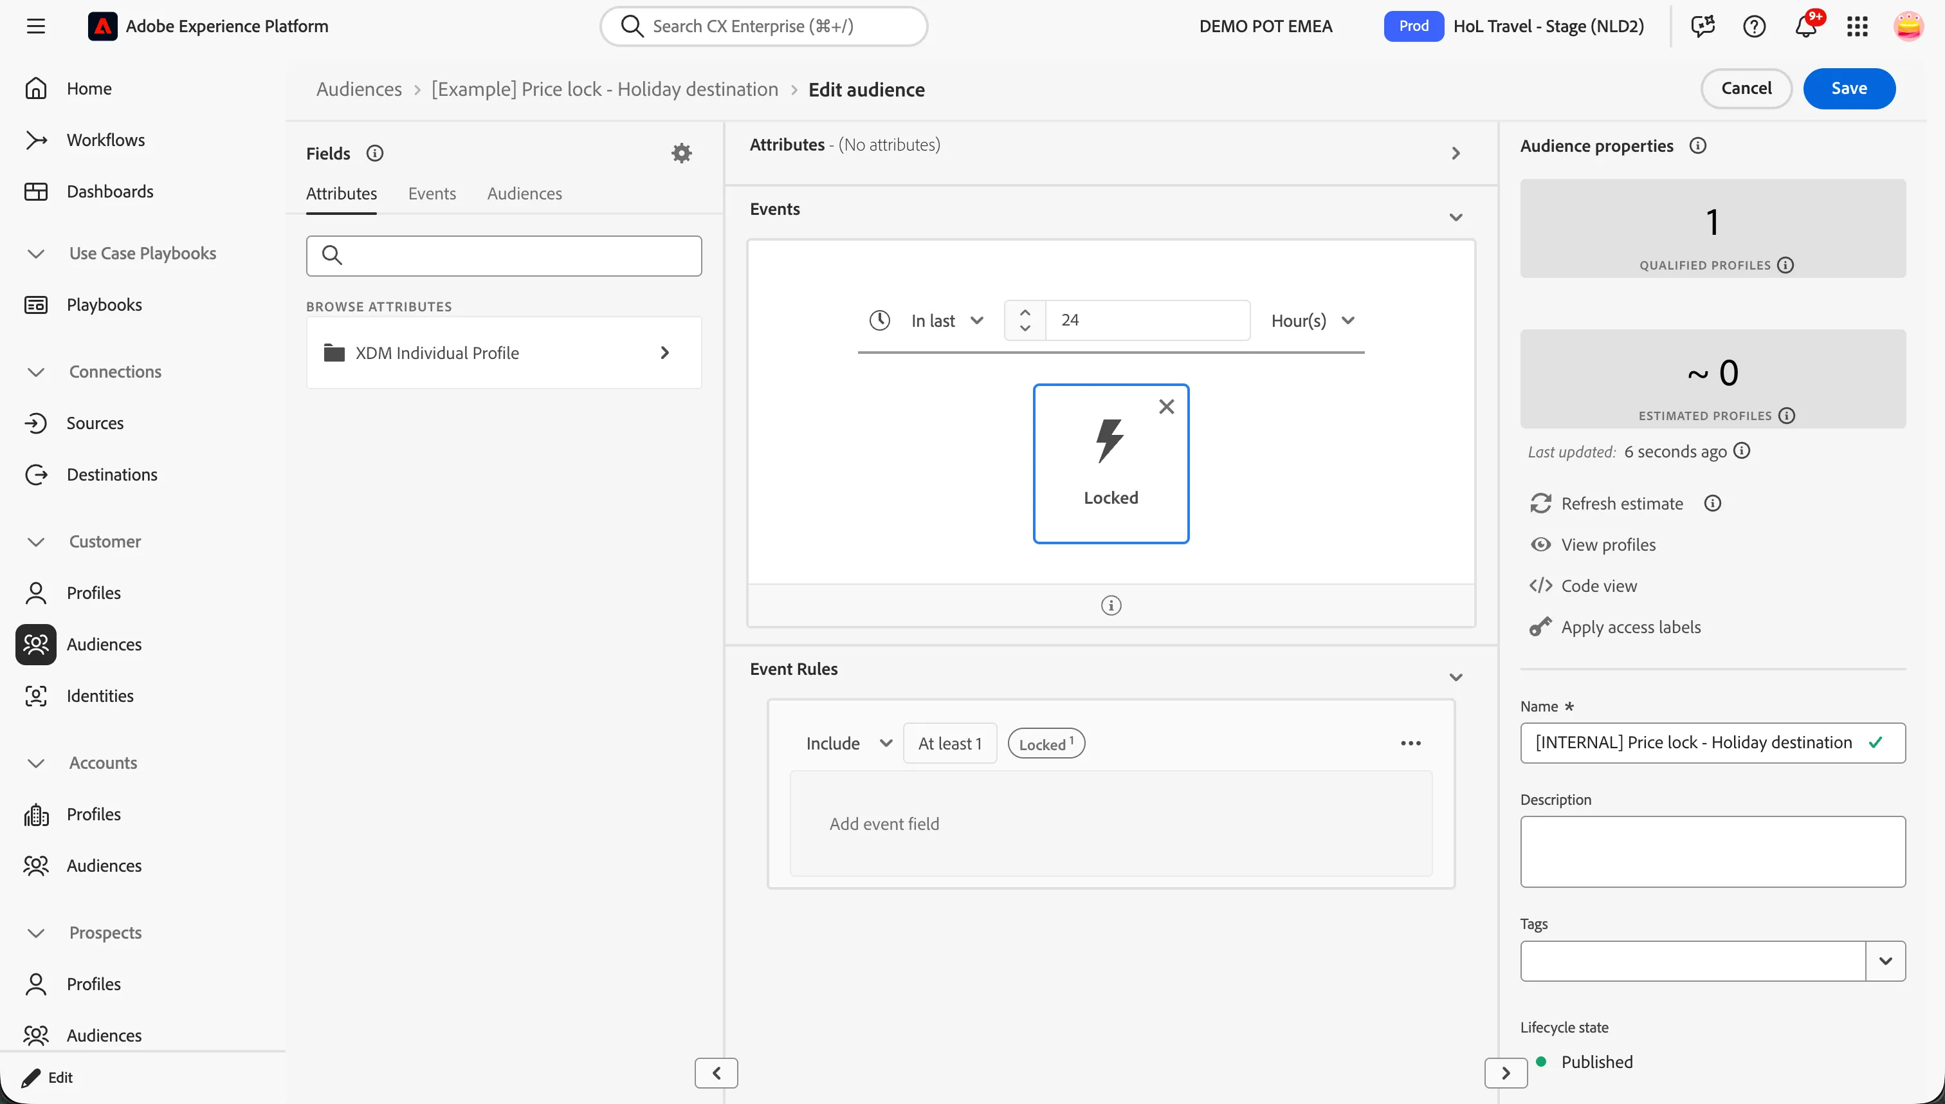
Task: Collapse the Events section chevron
Action: (1456, 217)
